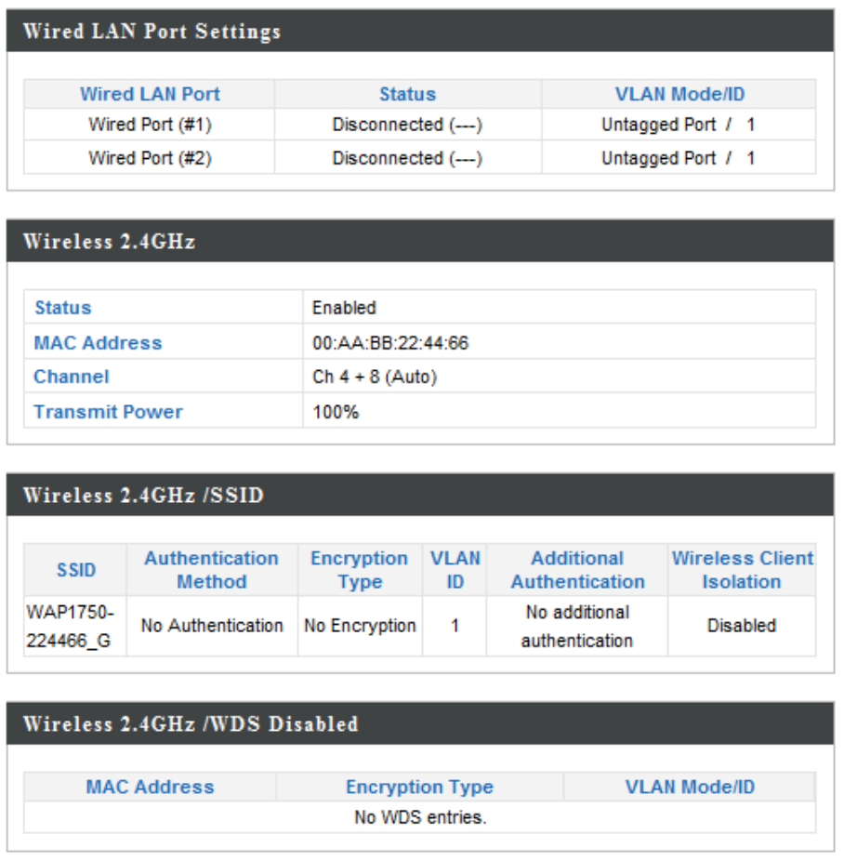844x861 pixels.
Task: Click the Wired LAN Port Settings section title
Action: click(x=152, y=32)
